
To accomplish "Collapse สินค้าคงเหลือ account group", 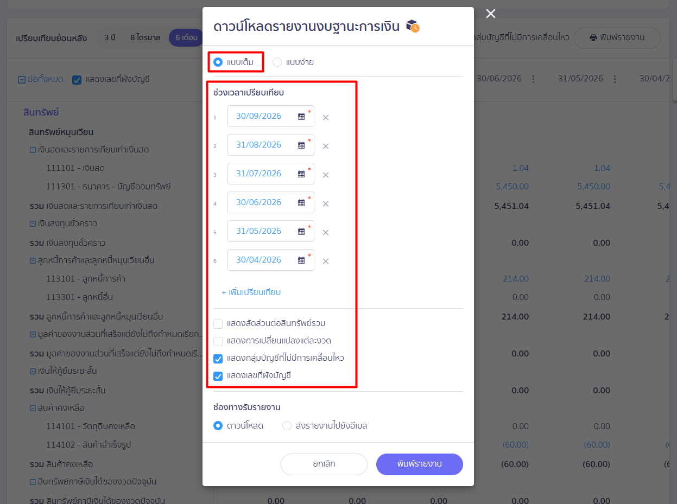I will tap(33, 408).
